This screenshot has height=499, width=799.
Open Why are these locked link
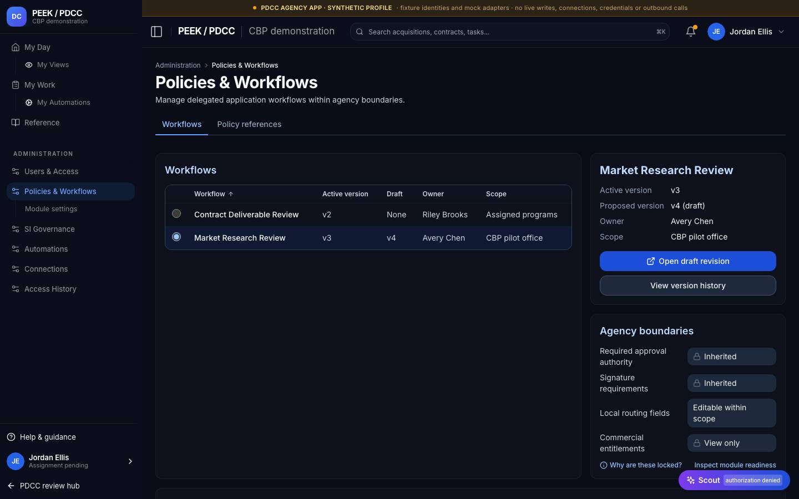(641, 465)
